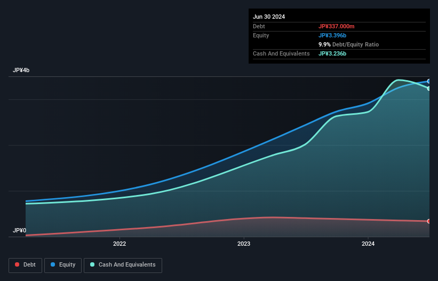Click the JP¥0 axis label
Image resolution: width=438 pixels, height=281 pixels.
coord(19,230)
